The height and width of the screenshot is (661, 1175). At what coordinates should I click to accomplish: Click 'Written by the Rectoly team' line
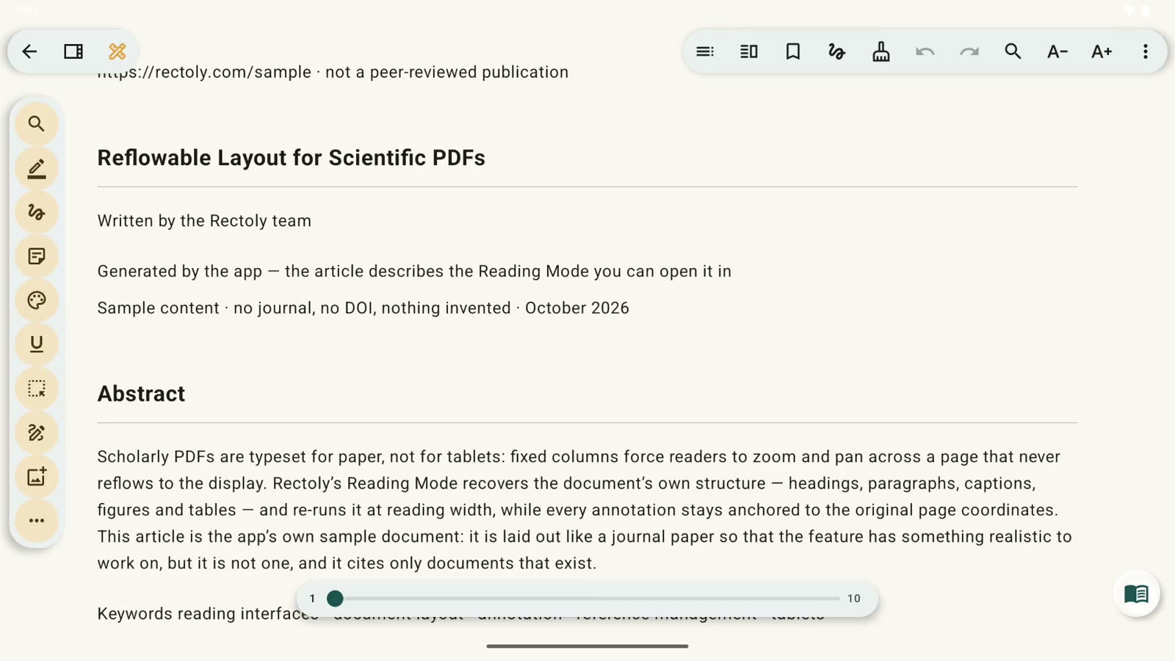tap(204, 221)
